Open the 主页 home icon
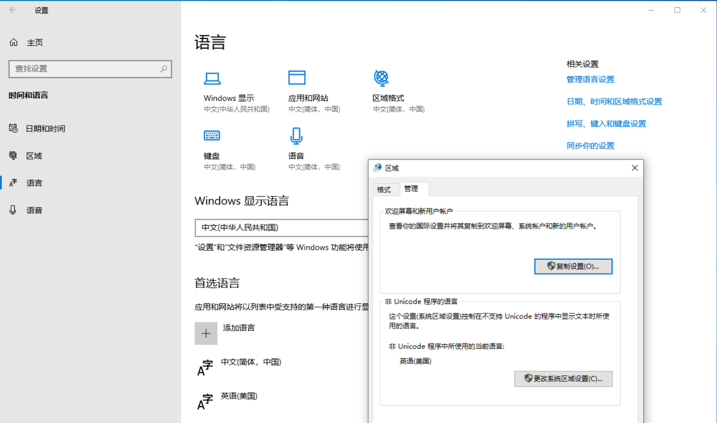717x423 pixels. click(x=13, y=42)
